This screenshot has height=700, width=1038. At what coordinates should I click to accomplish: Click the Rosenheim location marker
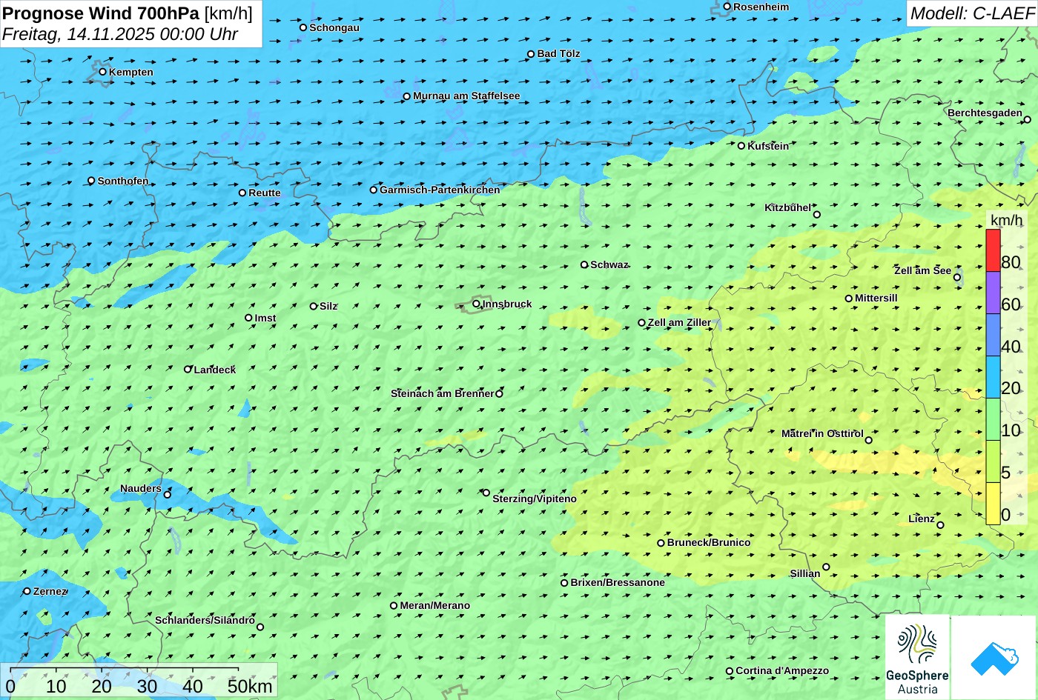[727, 7]
